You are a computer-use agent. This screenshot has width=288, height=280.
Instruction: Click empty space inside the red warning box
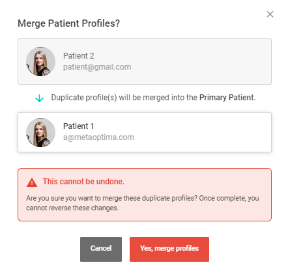coord(195,182)
